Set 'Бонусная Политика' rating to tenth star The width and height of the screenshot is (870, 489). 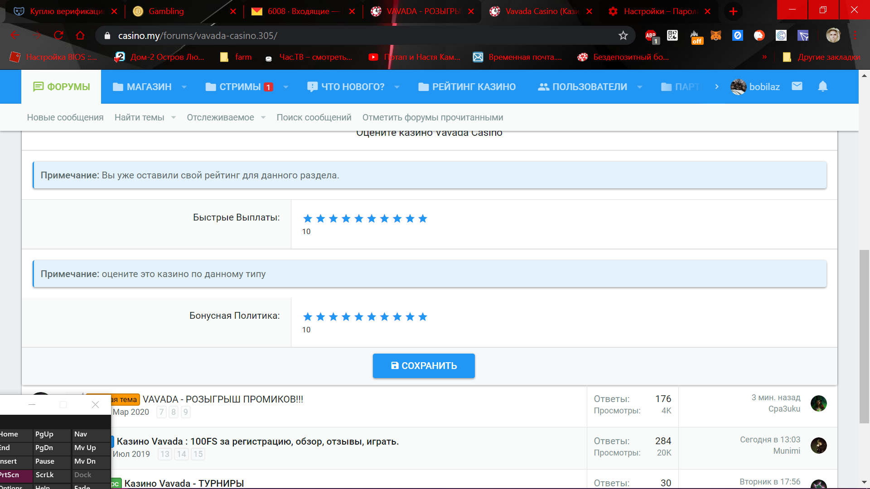[x=423, y=317]
